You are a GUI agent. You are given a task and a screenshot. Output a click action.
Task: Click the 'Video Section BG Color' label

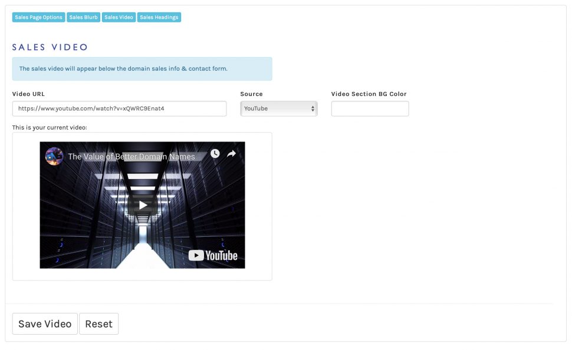[x=369, y=94]
